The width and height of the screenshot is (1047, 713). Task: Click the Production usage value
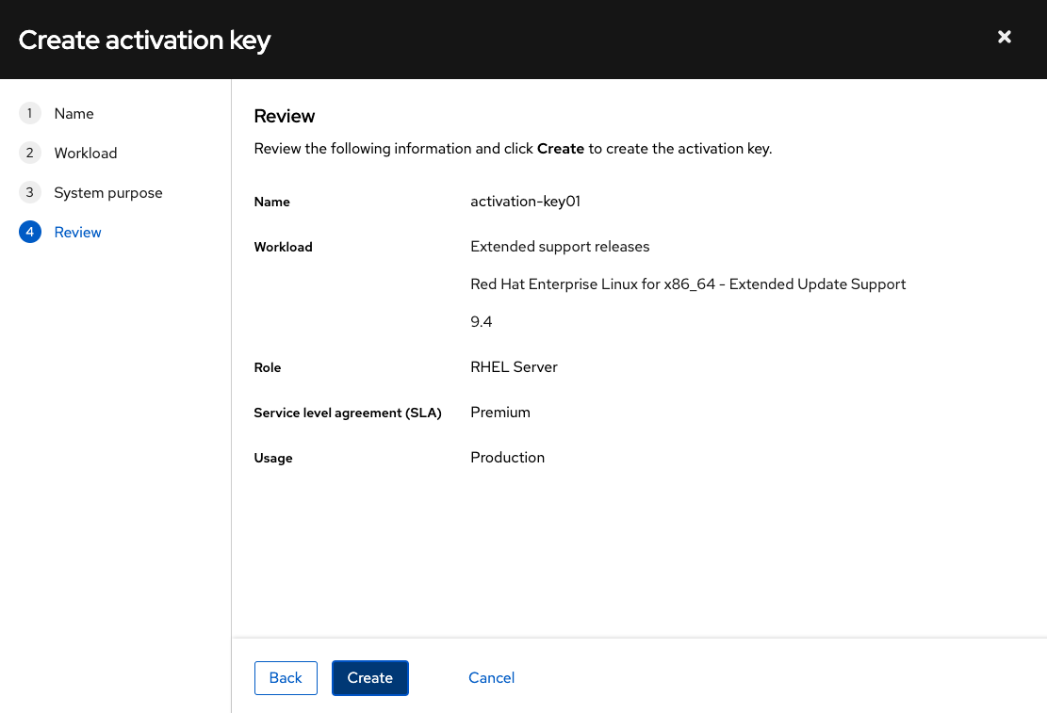(507, 458)
